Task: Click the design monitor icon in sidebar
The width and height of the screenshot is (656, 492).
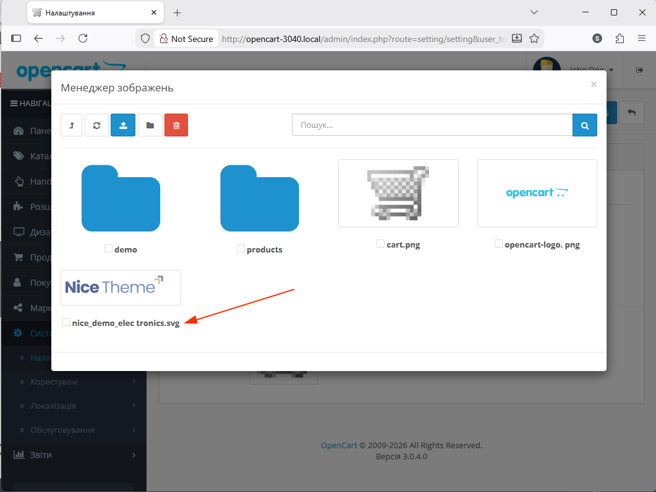Action: [19, 231]
